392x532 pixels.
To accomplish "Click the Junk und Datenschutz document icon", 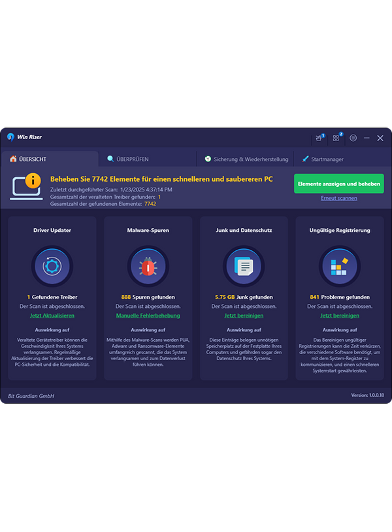I will (x=244, y=266).
